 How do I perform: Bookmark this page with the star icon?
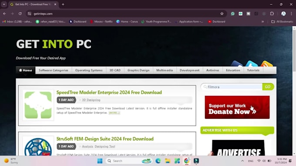coord(222,14)
